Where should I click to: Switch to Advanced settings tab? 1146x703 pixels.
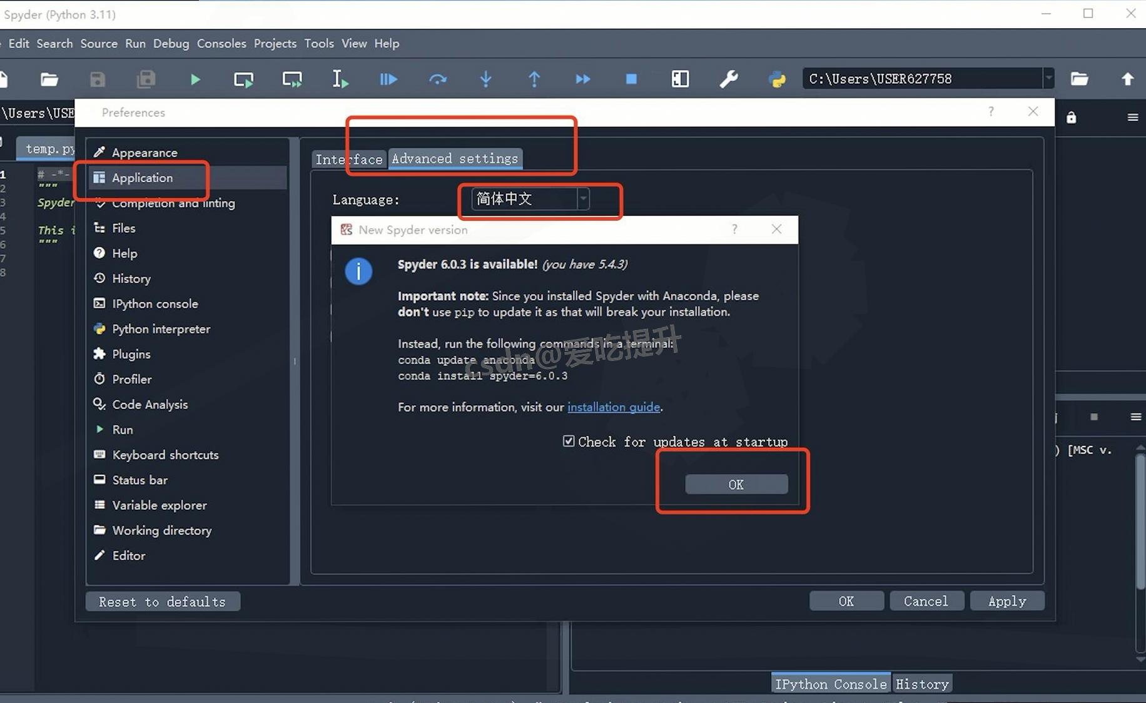[x=455, y=159]
